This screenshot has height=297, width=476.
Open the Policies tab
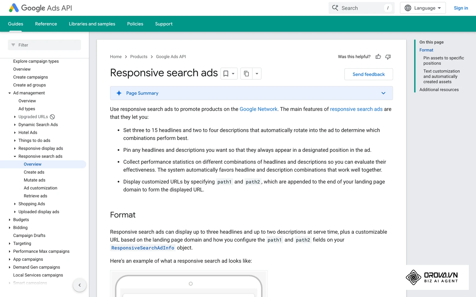(x=135, y=24)
